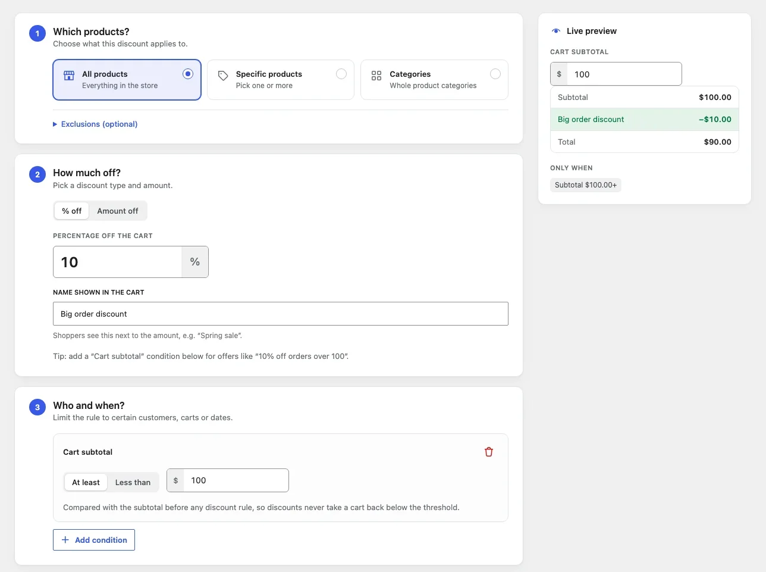Click the % suffix on the percentage field

click(x=195, y=262)
